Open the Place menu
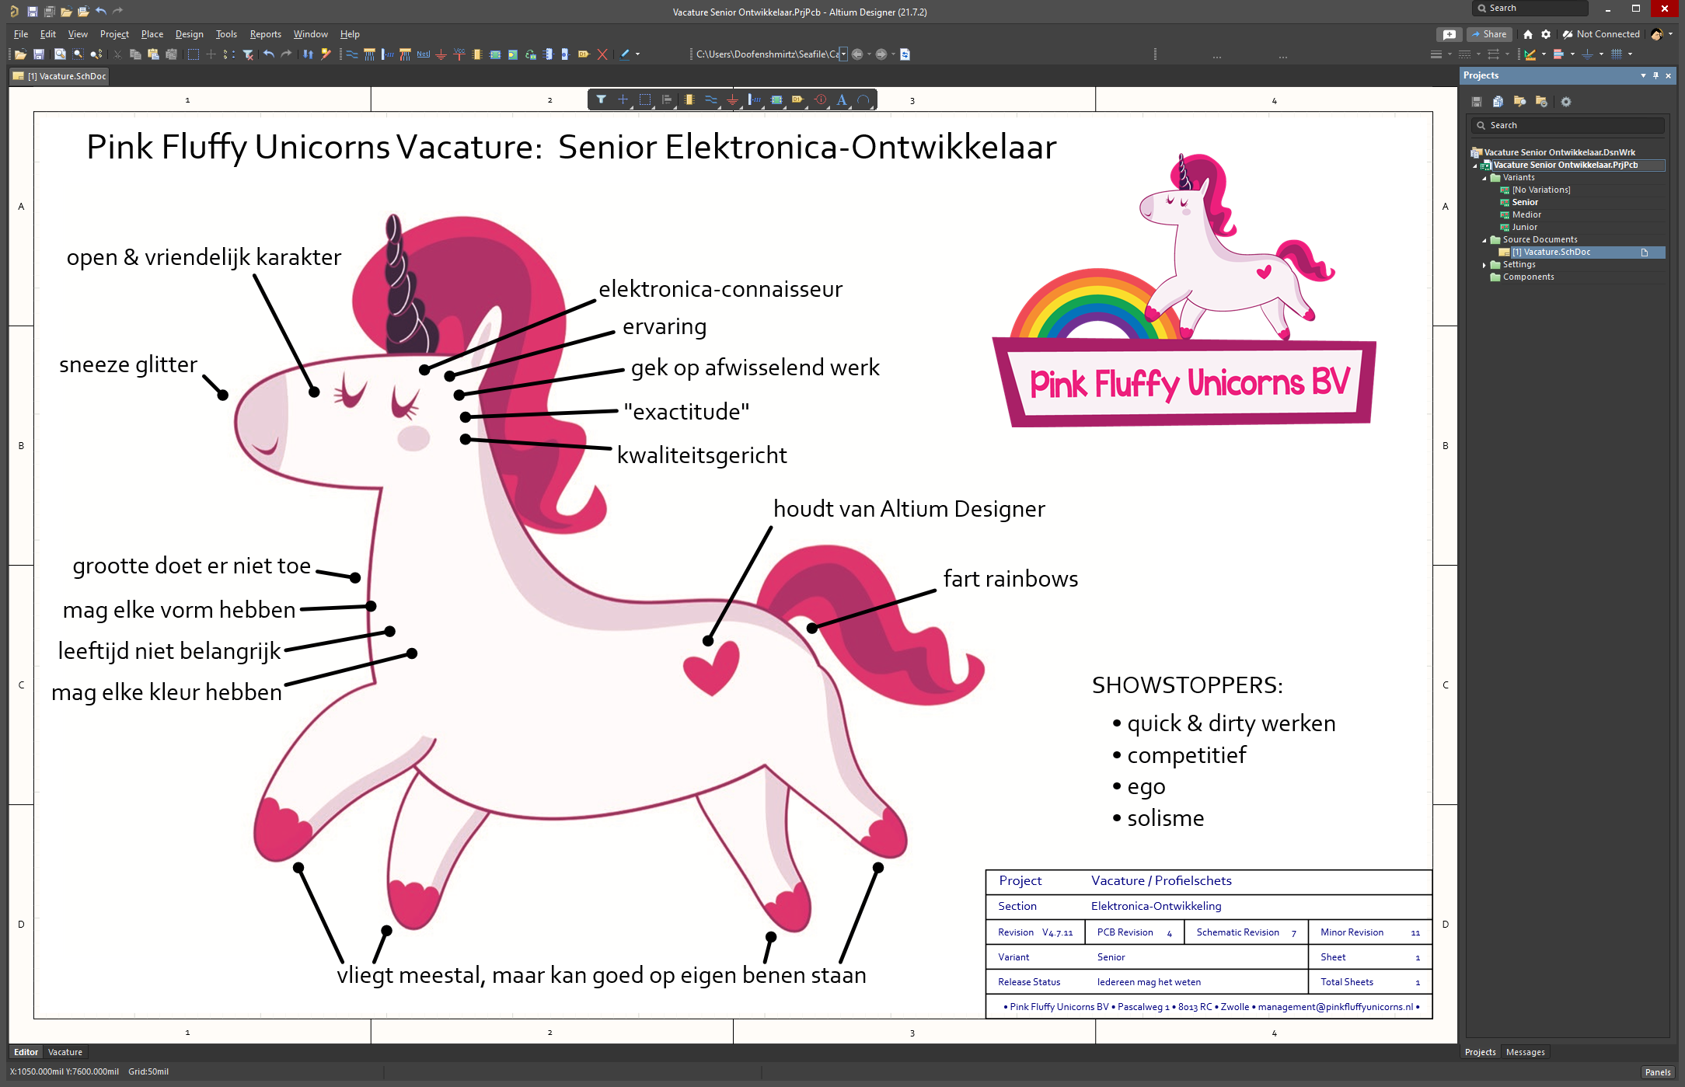This screenshot has height=1087, width=1685. 152,34
